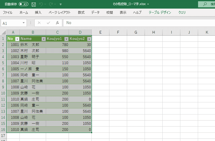Click the Save floppy disk icon
Viewport: 215px width, 141px height.
tap(34, 4)
